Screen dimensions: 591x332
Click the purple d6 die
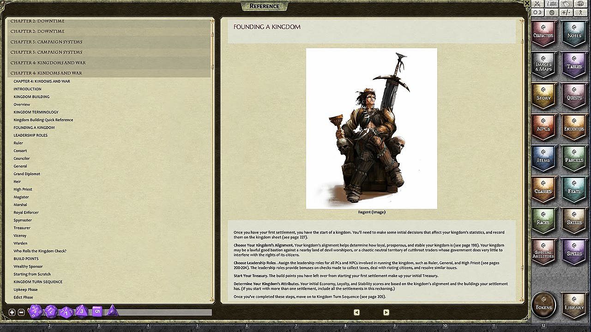(97, 312)
